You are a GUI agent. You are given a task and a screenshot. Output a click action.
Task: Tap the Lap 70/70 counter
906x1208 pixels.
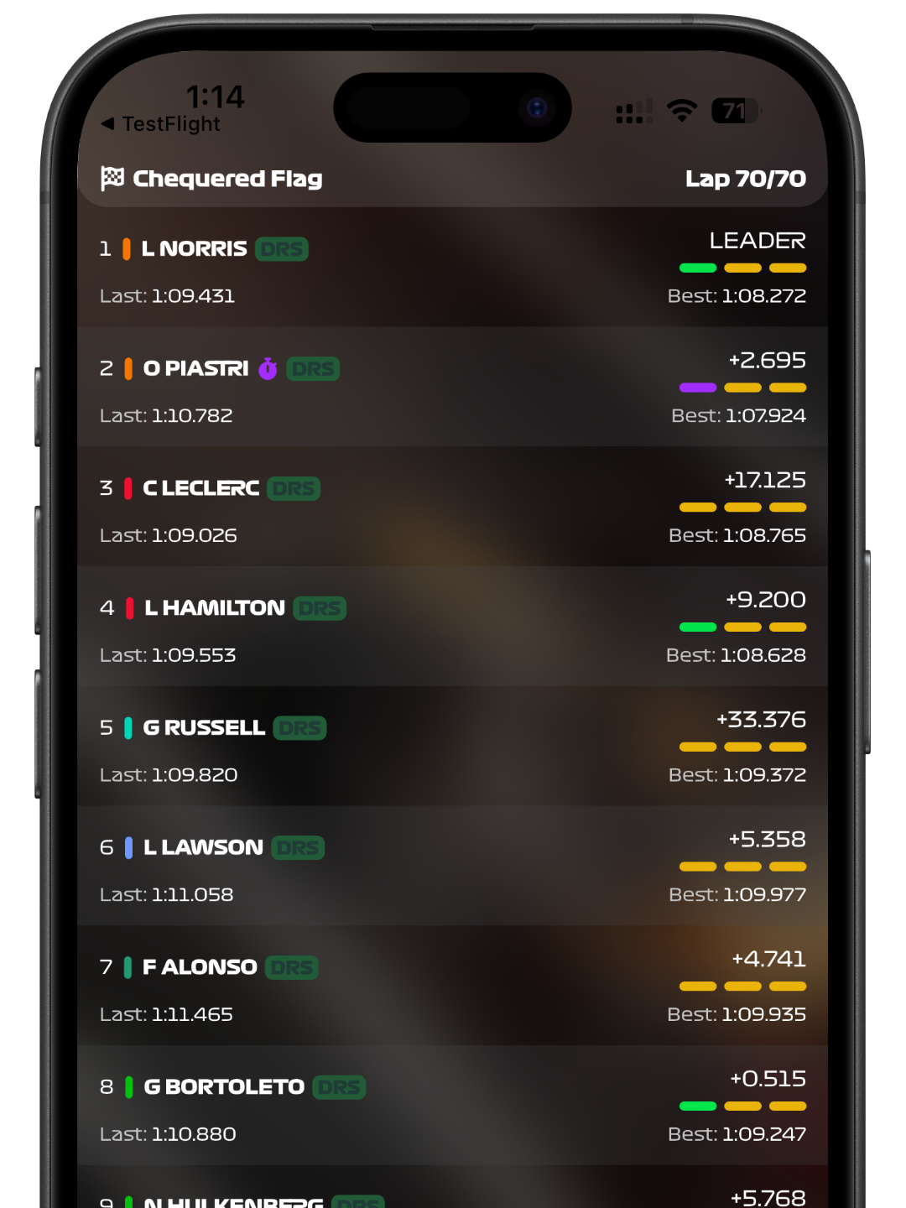tap(746, 179)
